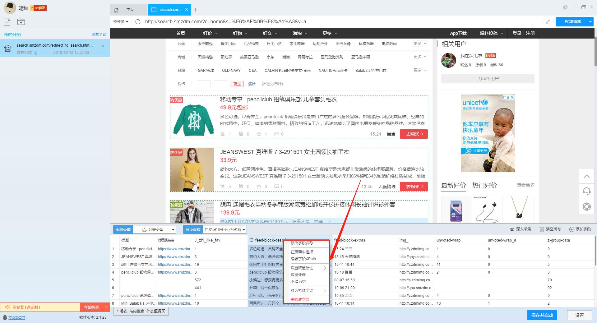Click 标题链接 cell in row 1
This screenshot has width=597, height=323.
point(174,249)
